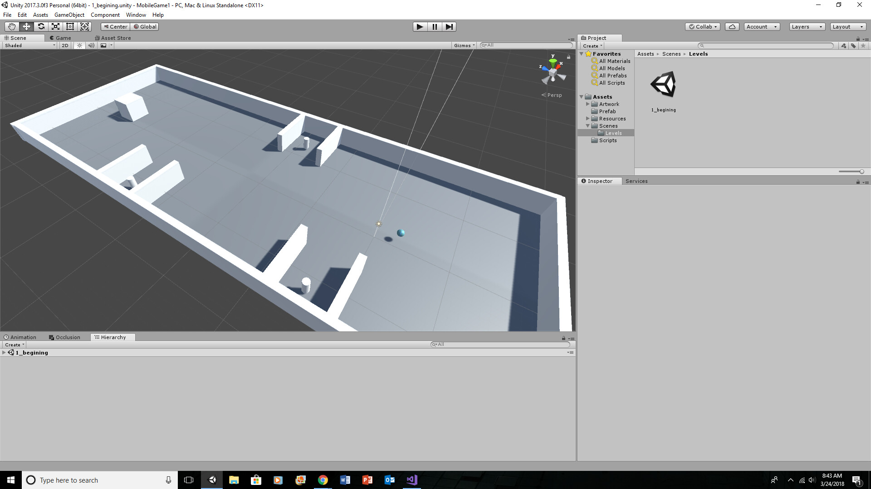The width and height of the screenshot is (871, 489).
Task: Open the Cloud services icon
Action: point(732,27)
